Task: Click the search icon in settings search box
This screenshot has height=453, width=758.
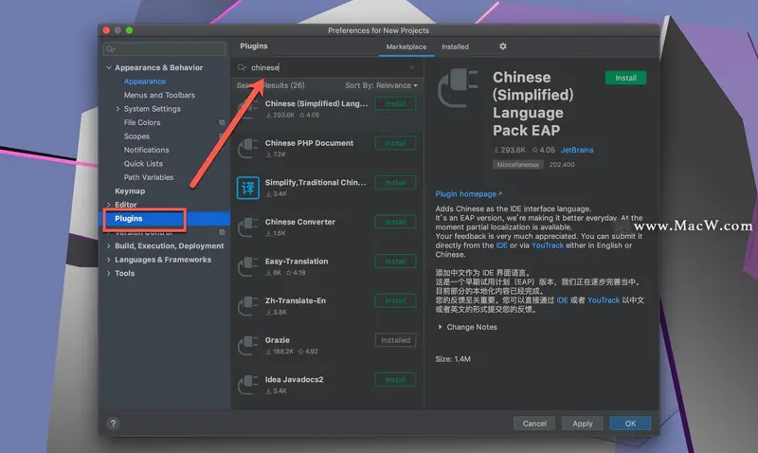Action: point(110,49)
